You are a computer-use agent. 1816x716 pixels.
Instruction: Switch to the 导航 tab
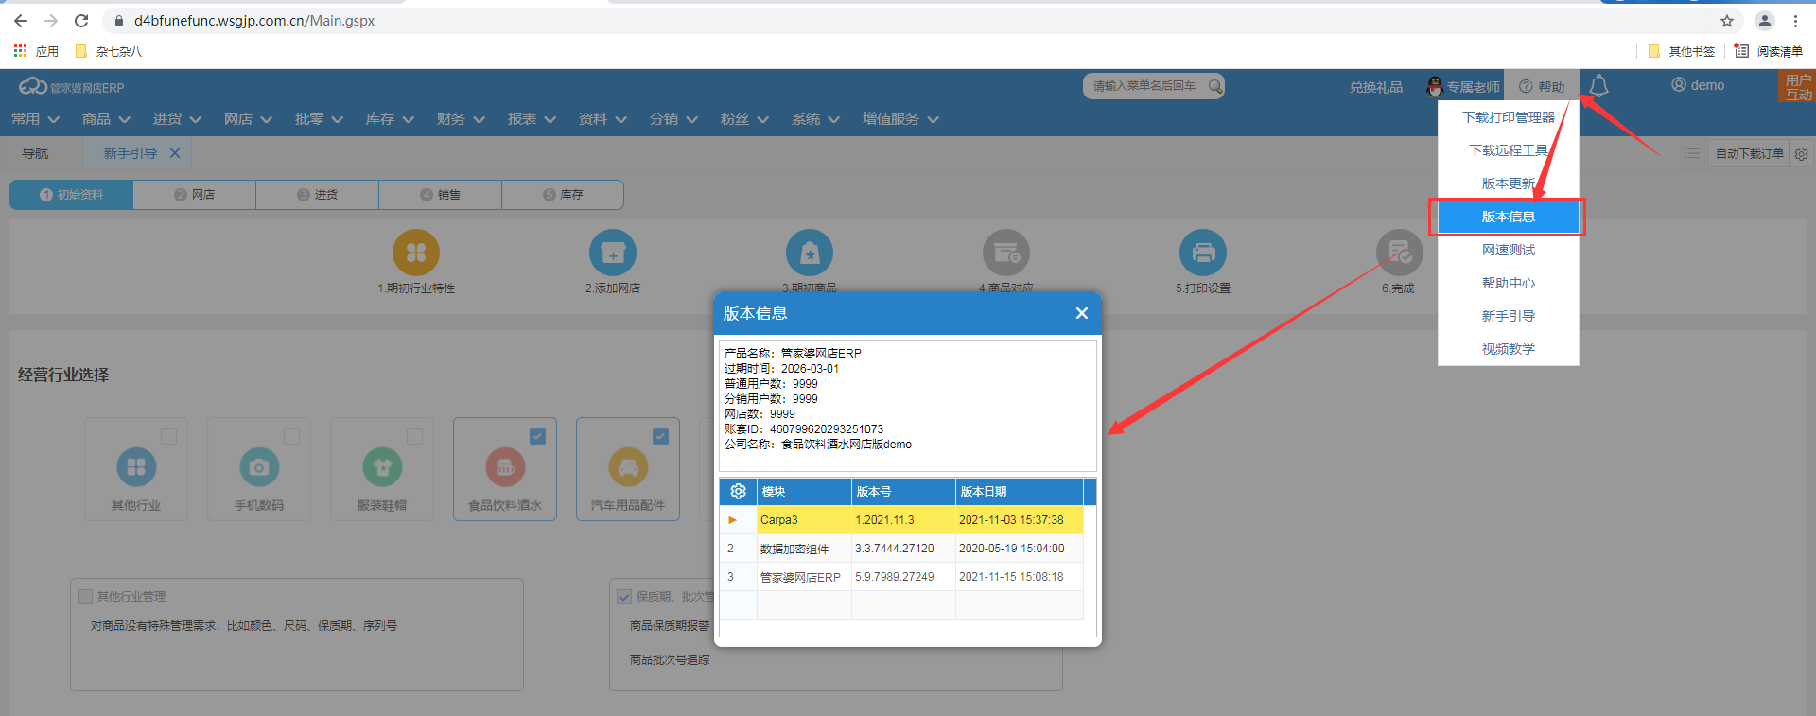(x=35, y=153)
